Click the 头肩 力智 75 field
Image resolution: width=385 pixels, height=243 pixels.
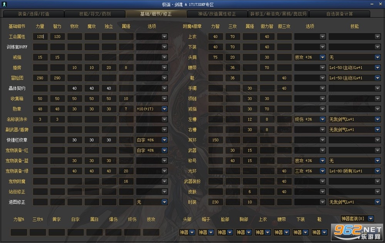[x=215, y=57]
